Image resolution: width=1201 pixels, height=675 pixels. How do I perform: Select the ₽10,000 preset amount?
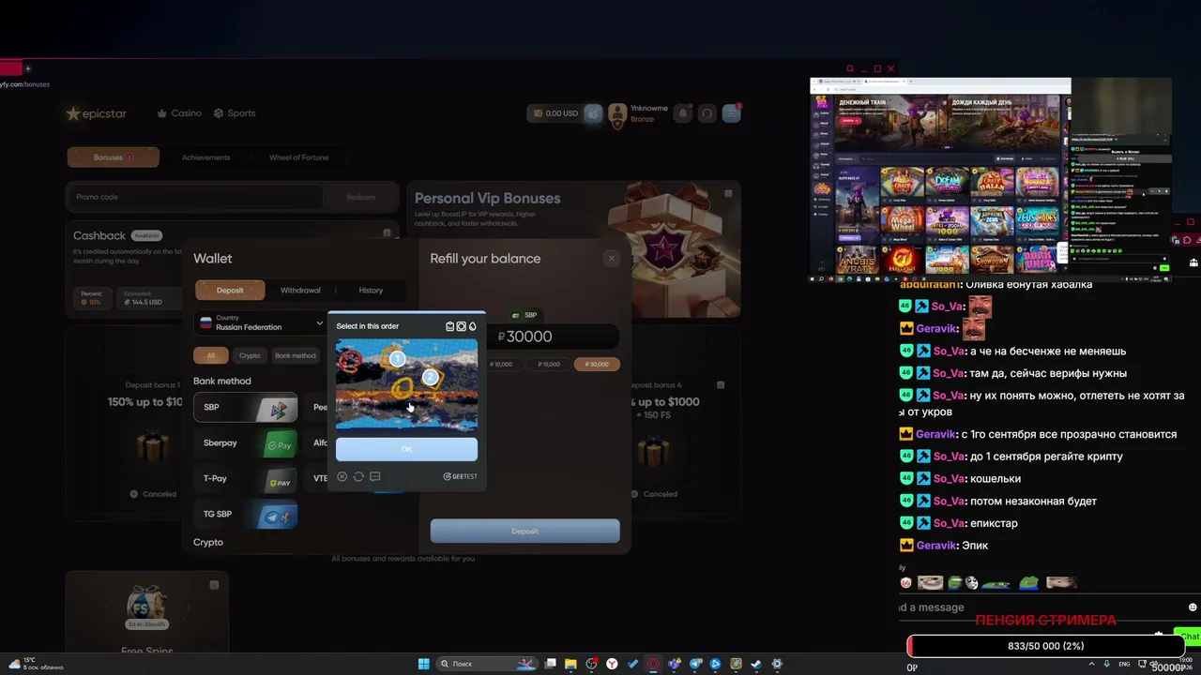tap(503, 364)
